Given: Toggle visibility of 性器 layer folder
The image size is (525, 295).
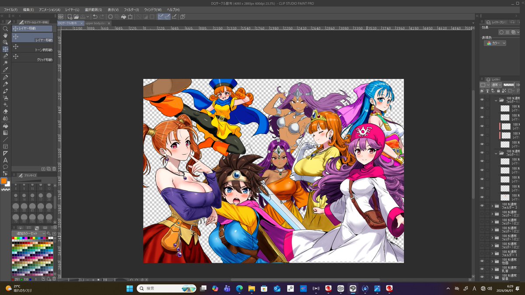Looking at the screenshot, I should (482, 261).
